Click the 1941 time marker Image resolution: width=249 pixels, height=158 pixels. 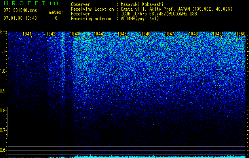27,34
